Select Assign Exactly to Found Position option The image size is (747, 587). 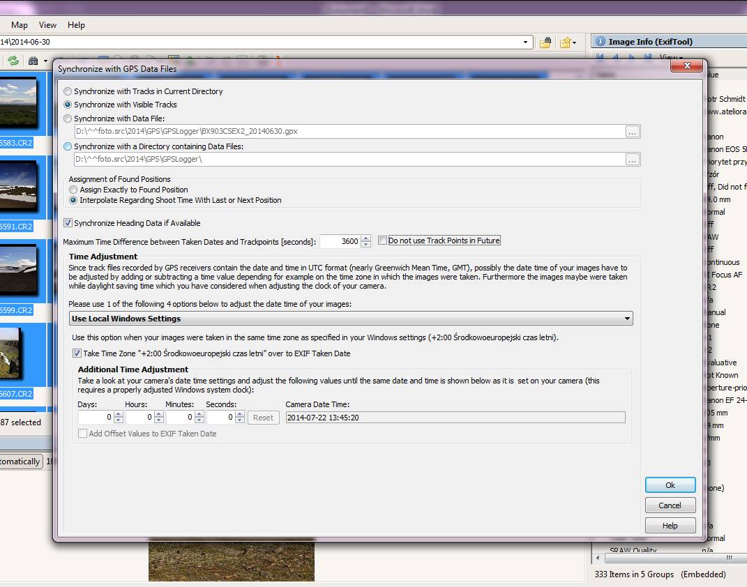[x=73, y=190]
